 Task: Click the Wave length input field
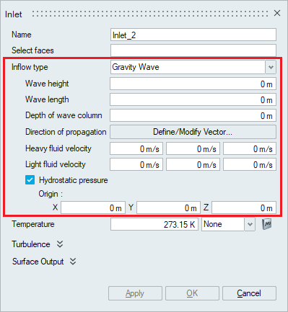click(x=193, y=99)
